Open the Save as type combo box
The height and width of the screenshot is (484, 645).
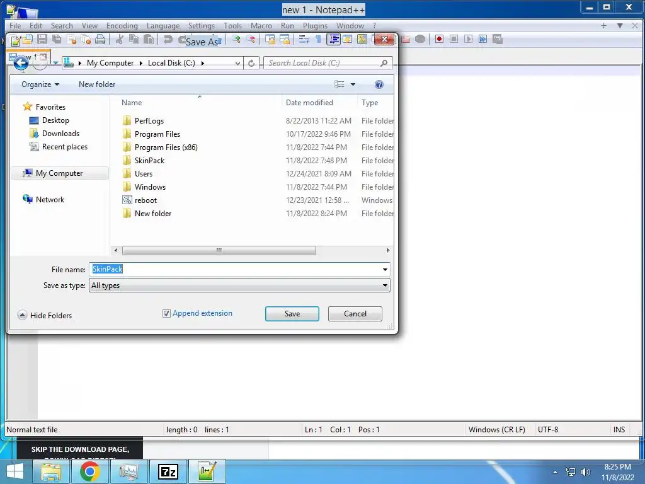click(239, 285)
